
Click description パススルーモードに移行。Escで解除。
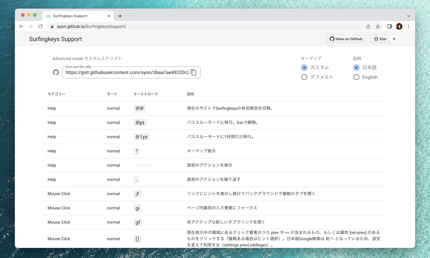(223, 123)
